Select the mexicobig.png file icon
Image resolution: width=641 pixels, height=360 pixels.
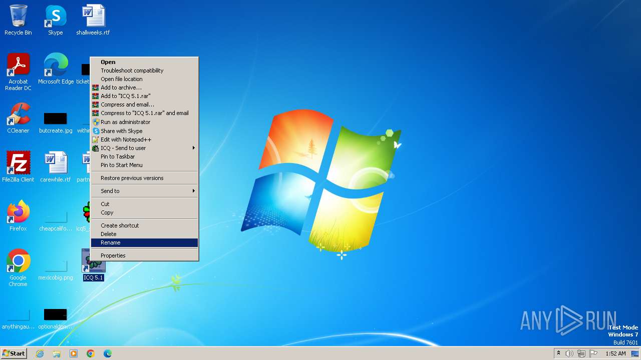tap(56, 270)
